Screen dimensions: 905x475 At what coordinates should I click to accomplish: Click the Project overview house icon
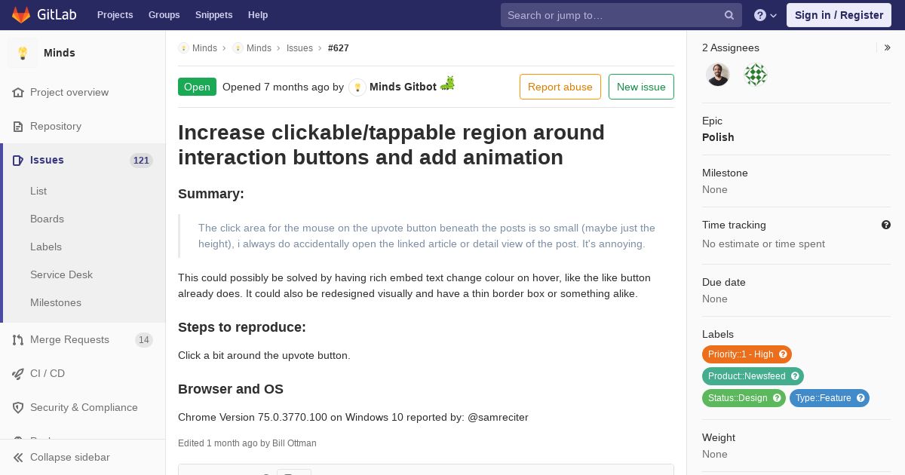pyautogui.click(x=18, y=93)
